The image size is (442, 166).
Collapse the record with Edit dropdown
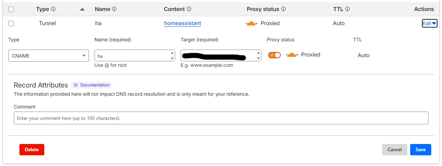430,23
